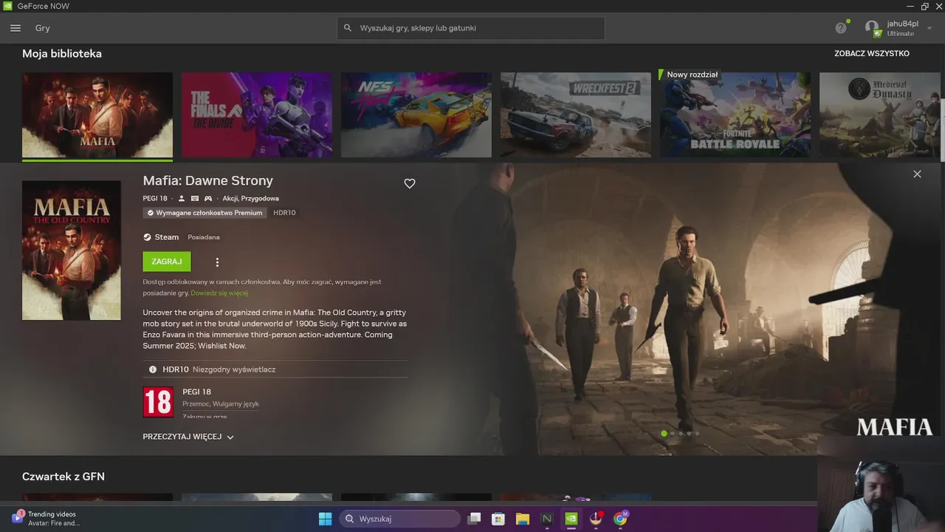Open the Trending videos widget

click(x=46, y=519)
